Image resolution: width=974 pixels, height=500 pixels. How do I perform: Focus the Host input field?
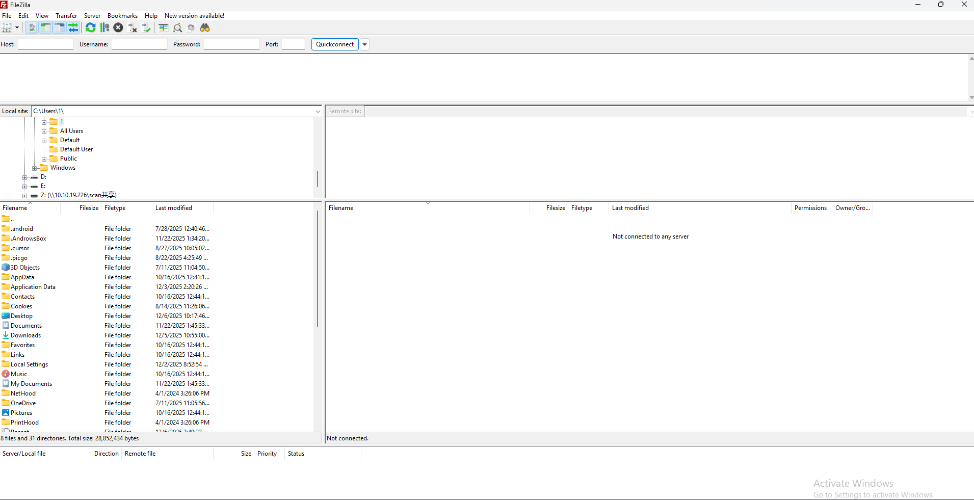point(46,44)
